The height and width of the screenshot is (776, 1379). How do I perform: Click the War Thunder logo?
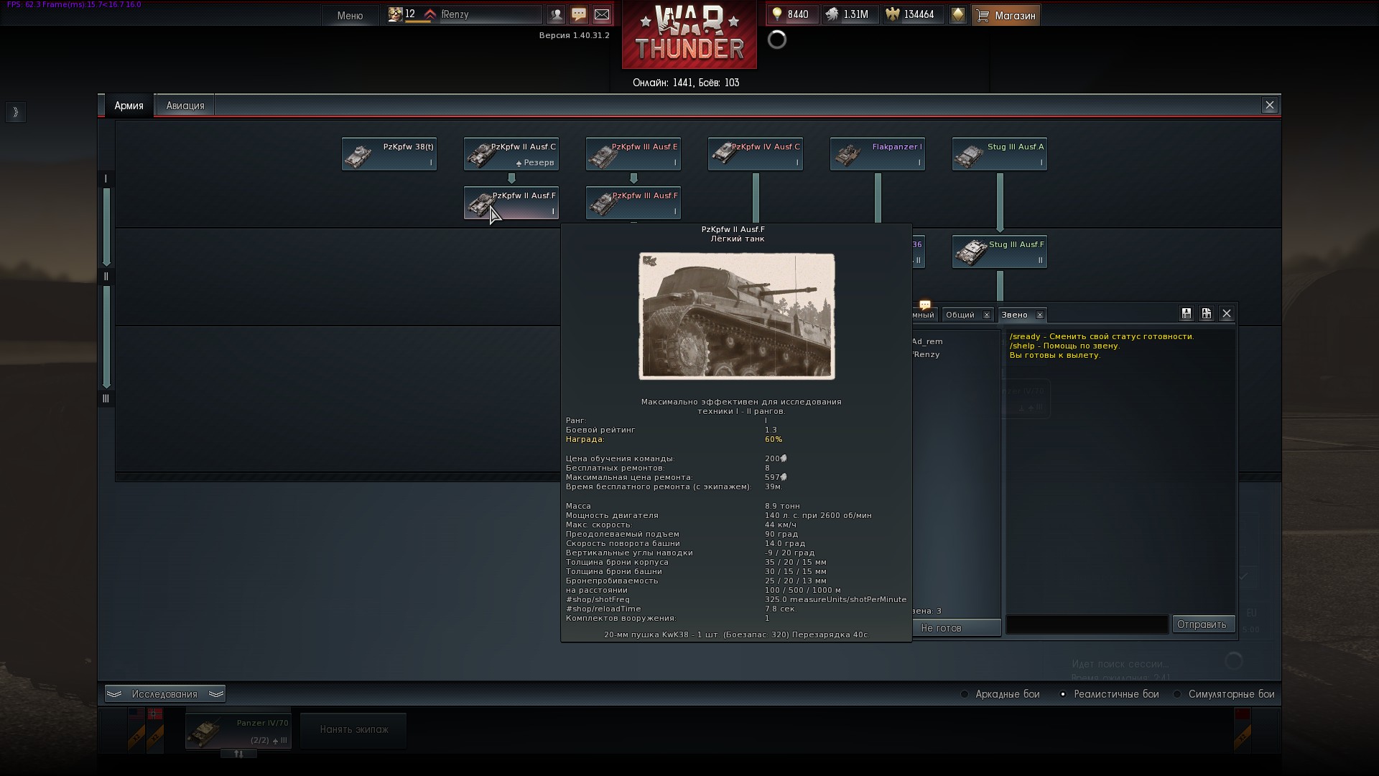[x=689, y=34]
